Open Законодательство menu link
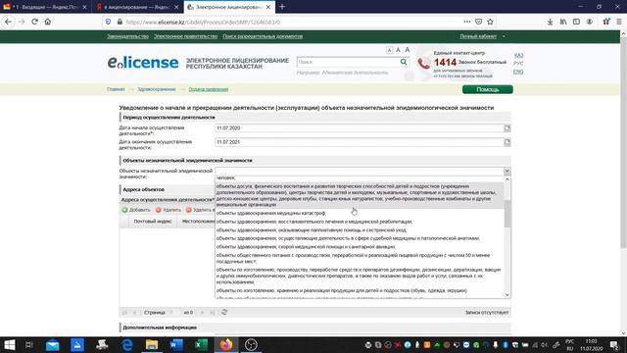This screenshot has width=627, height=353. pos(127,36)
